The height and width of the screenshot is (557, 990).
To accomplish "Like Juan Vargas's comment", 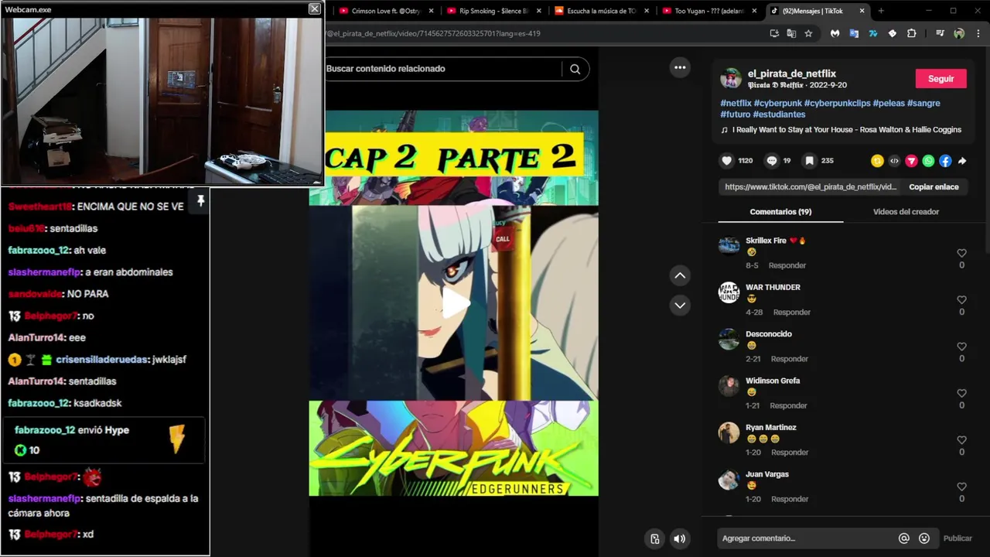I will [961, 487].
